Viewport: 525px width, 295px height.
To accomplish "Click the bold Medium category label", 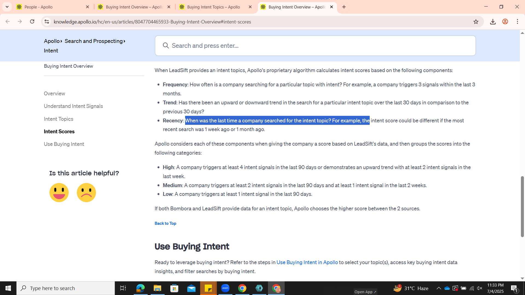I will [x=172, y=185].
